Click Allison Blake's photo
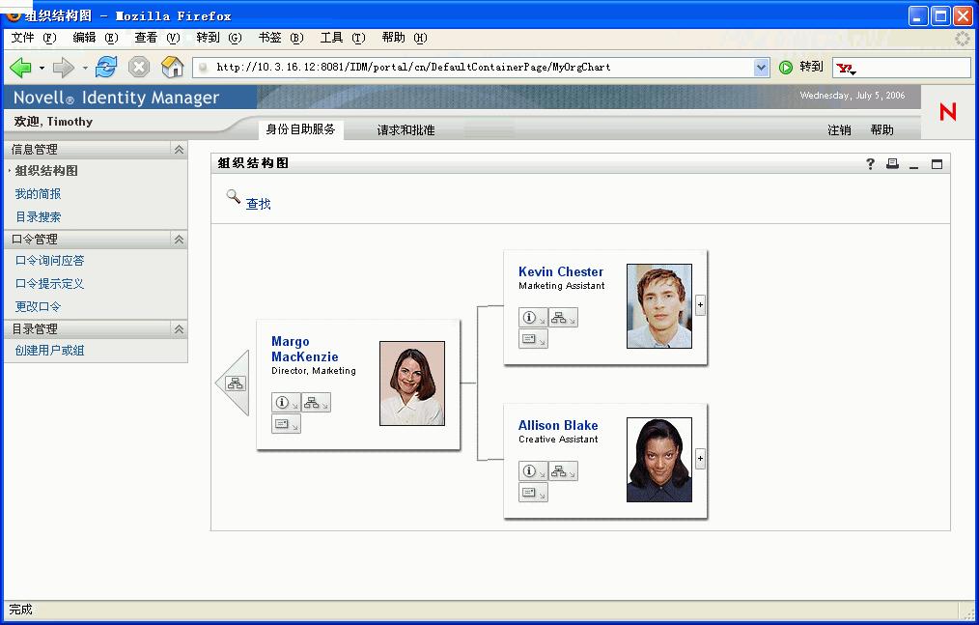The width and height of the screenshot is (979, 625). point(659,460)
